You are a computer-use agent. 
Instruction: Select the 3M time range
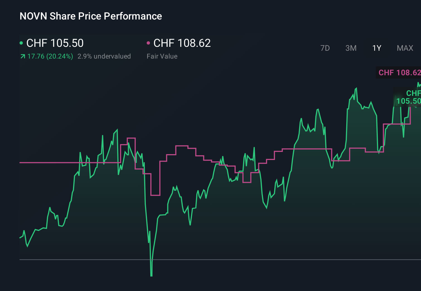click(351, 48)
